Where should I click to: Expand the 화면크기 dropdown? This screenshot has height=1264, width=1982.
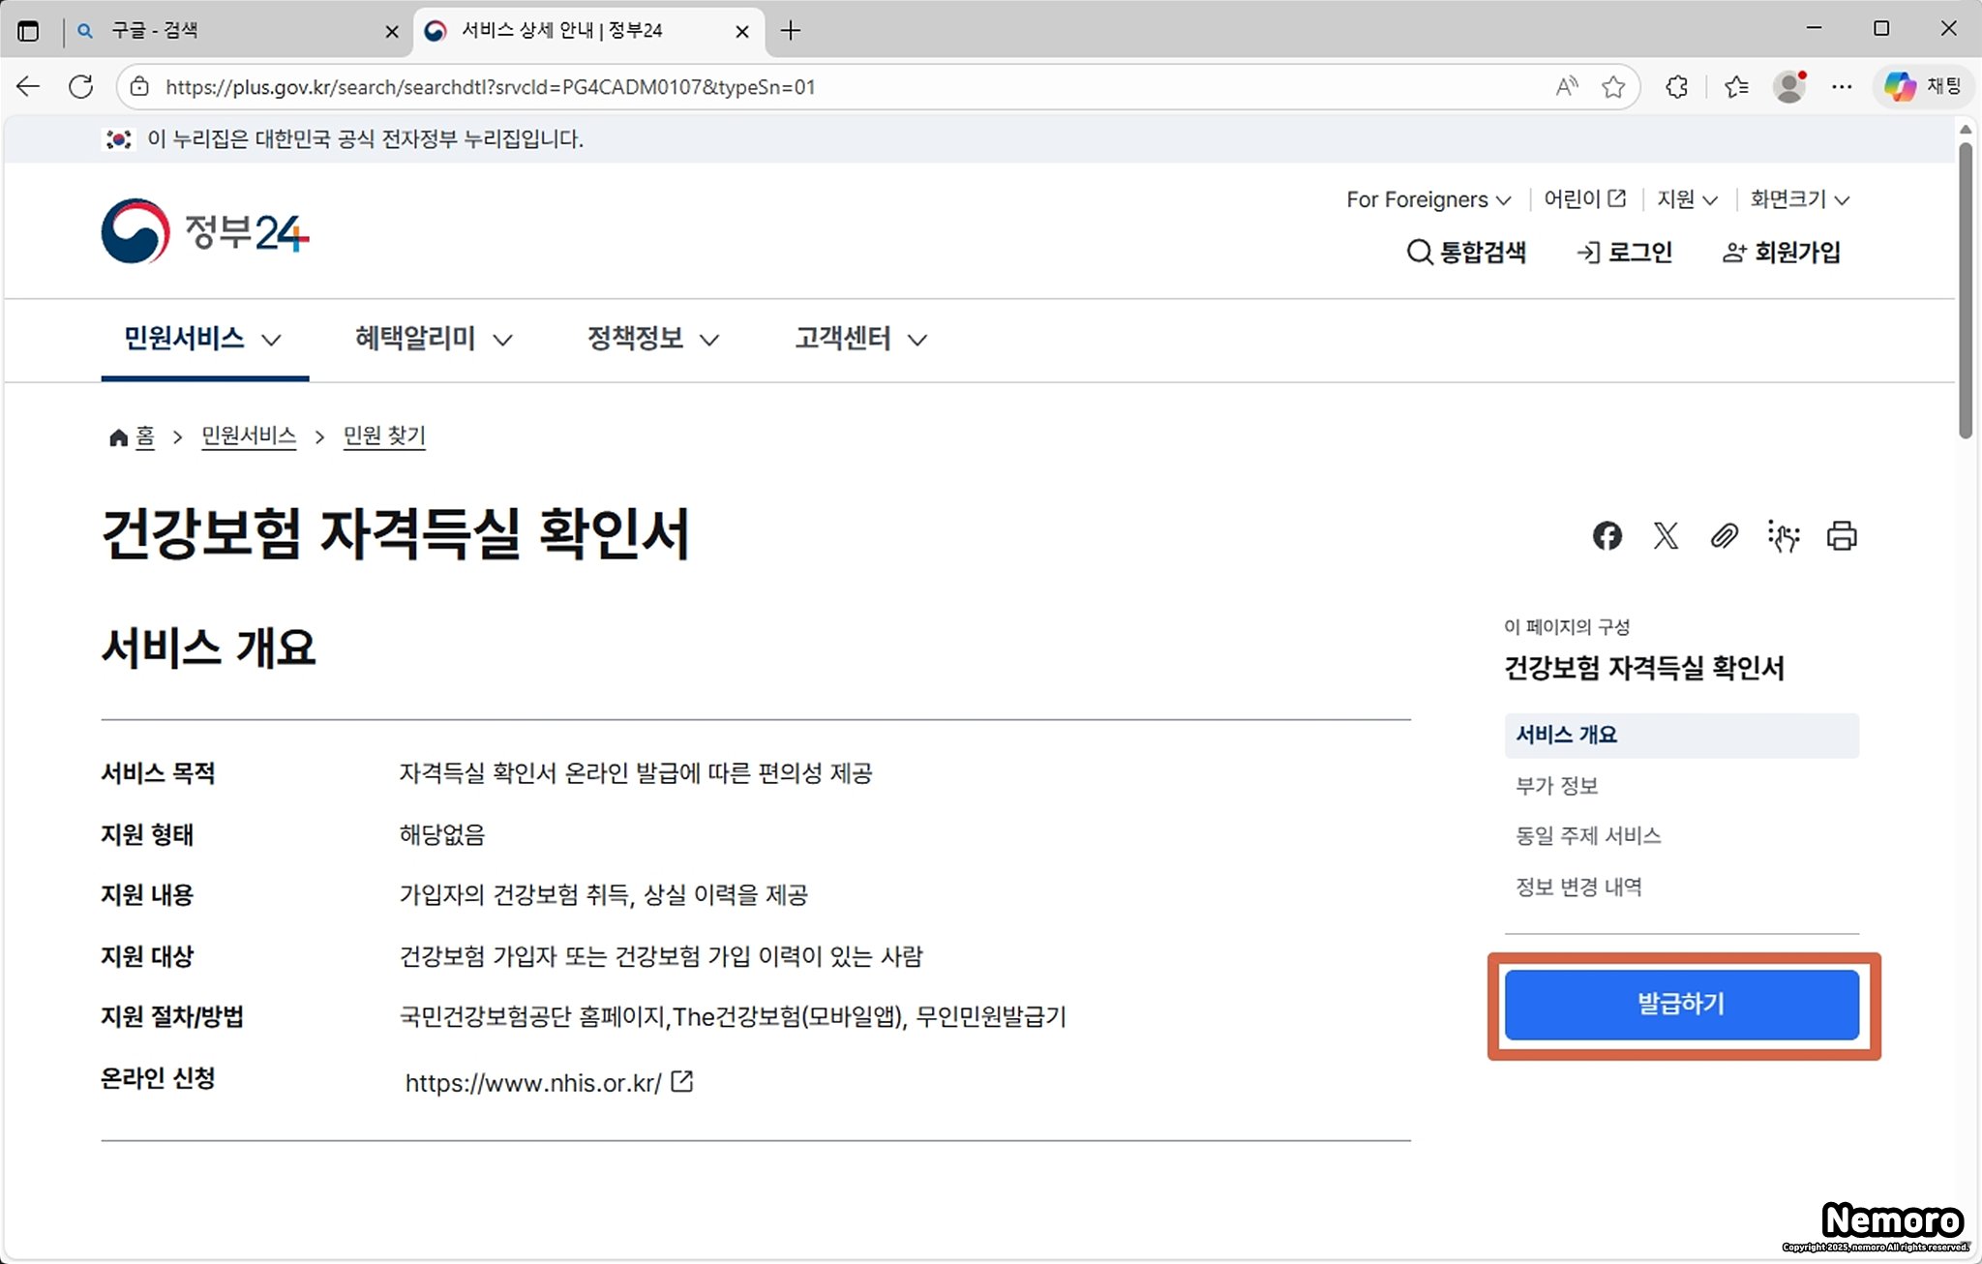[x=1799, y=199]
